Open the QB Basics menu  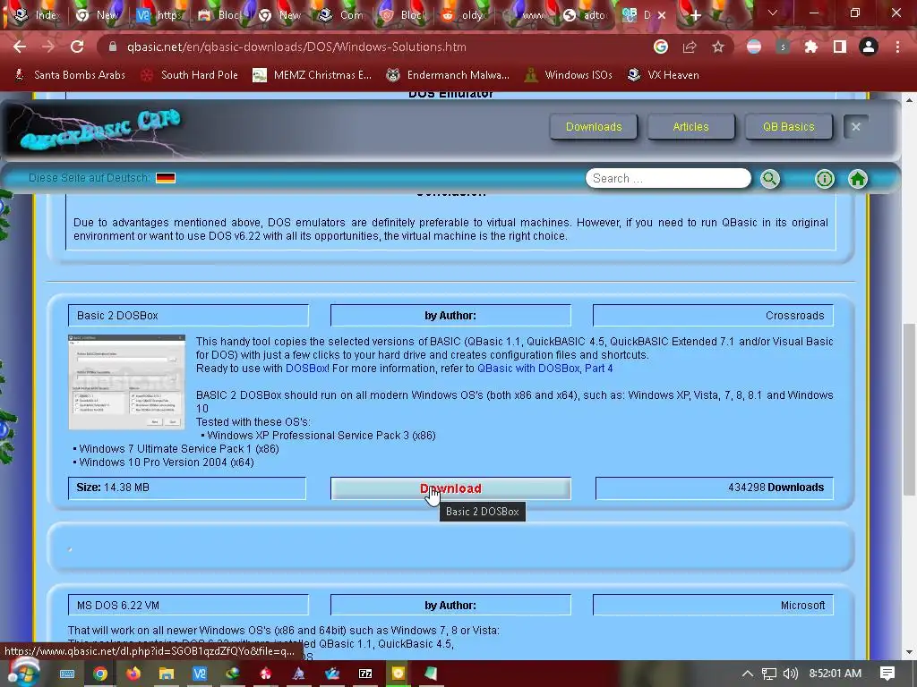pyautogui.click(x=788, y=127)
